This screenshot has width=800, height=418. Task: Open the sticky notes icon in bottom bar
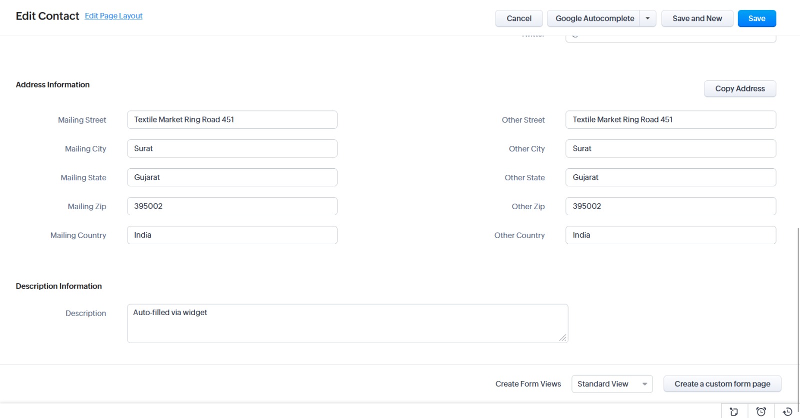(734, 412)
